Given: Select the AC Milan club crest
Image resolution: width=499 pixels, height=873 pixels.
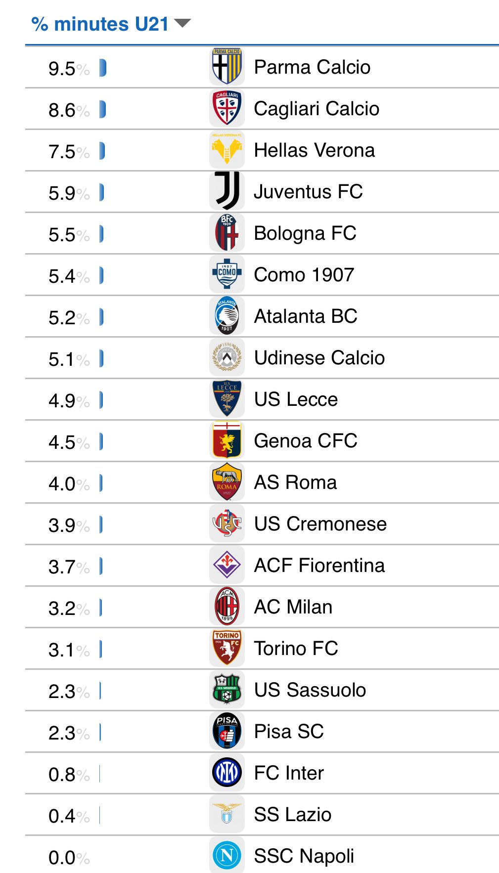Looking at the screenshot, I should point(226,607).
